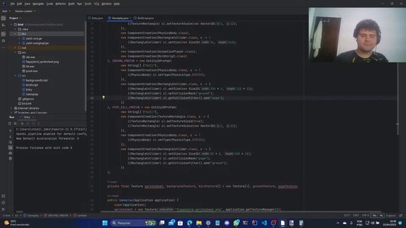The height and width of the screenshot is (228, 406).
Task: Toggle soft-wrap icon in Run console
Action: click(x=10, y=142)
